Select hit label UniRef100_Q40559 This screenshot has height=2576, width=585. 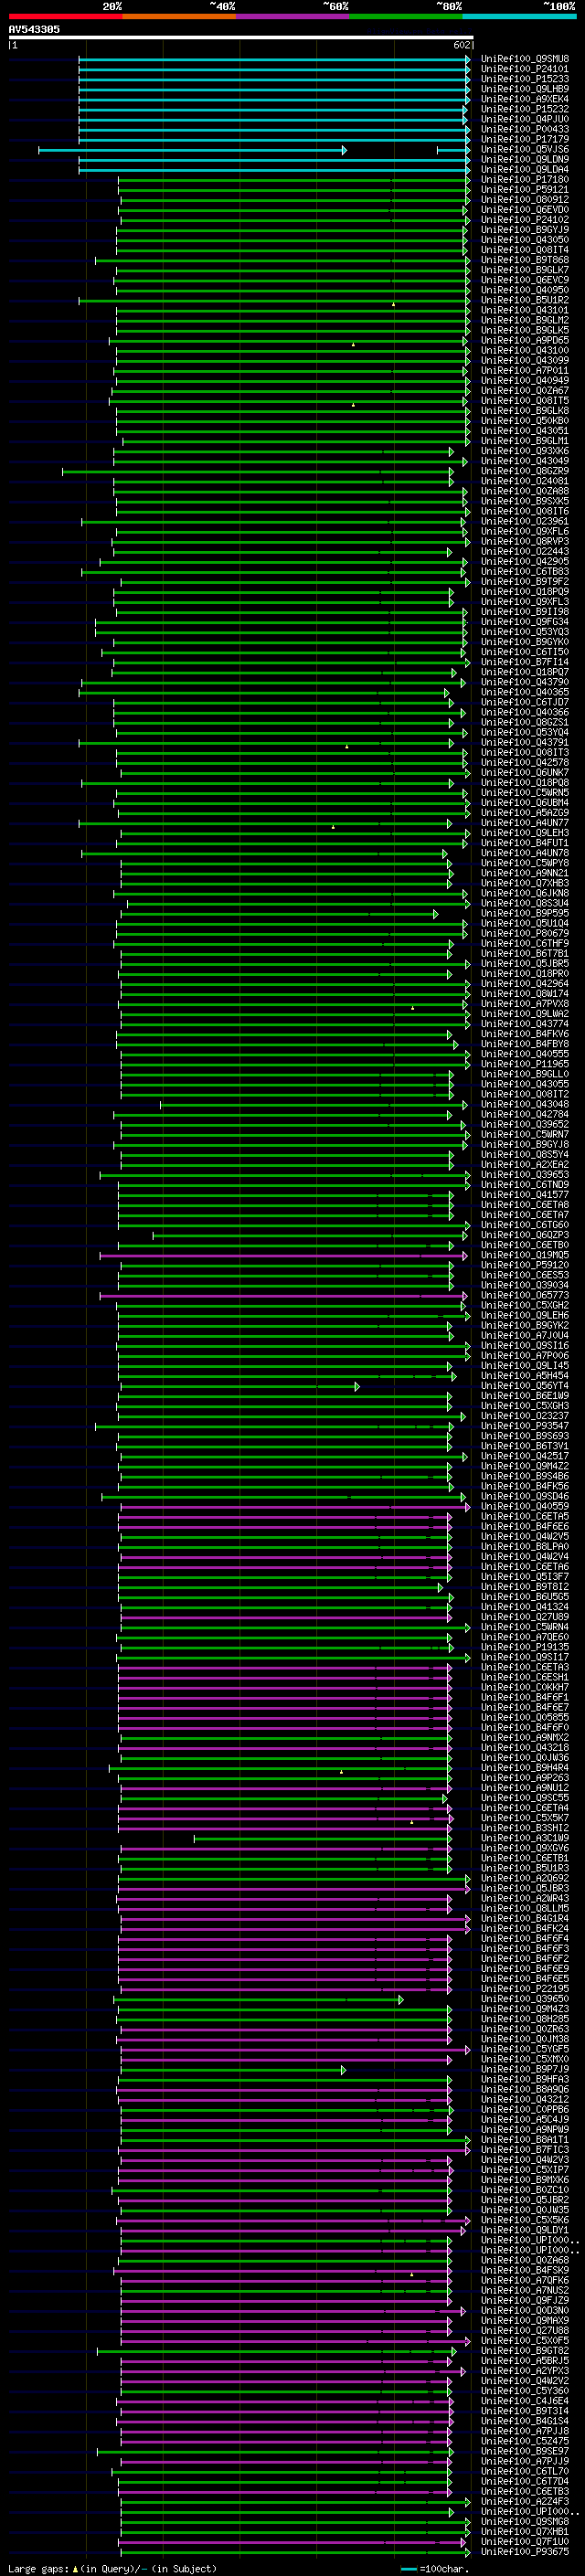click(x=524, y=1506)
